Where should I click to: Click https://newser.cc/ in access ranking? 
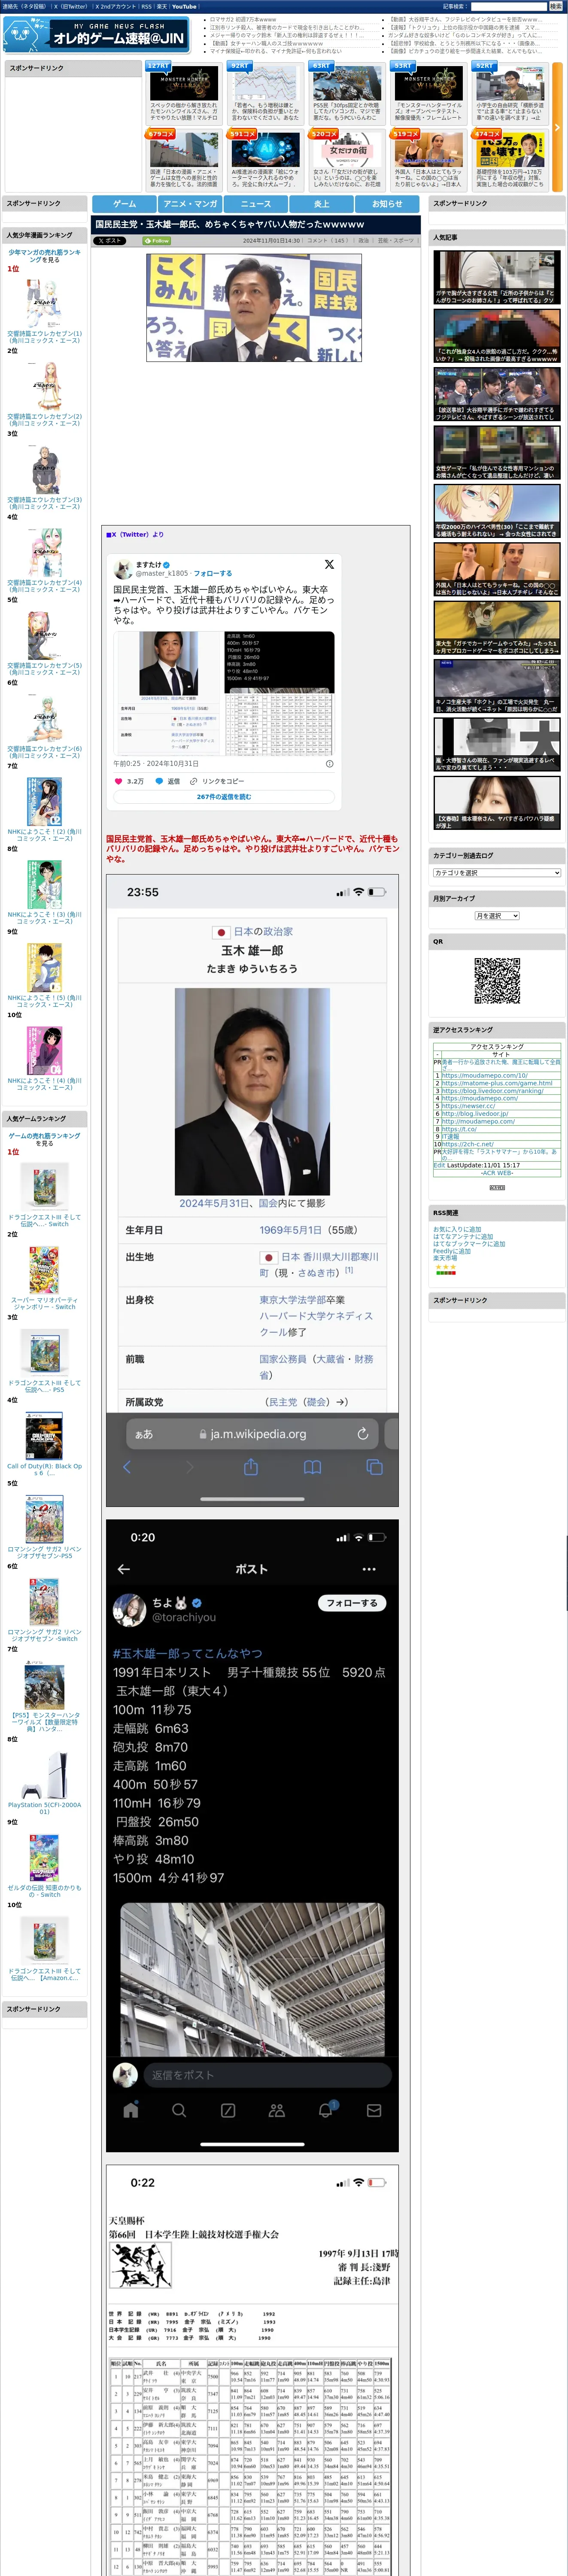click(468, 1105)
